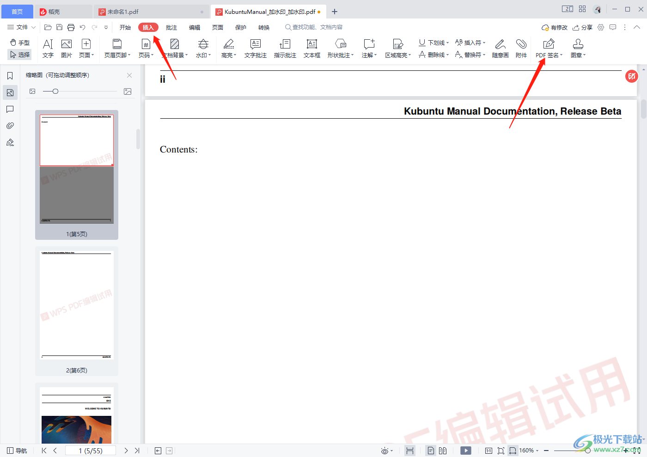The width and height of the screenshot is (647, 457).
Task: Toggle the attachments panel in sidebar
Action: (10, 126)
